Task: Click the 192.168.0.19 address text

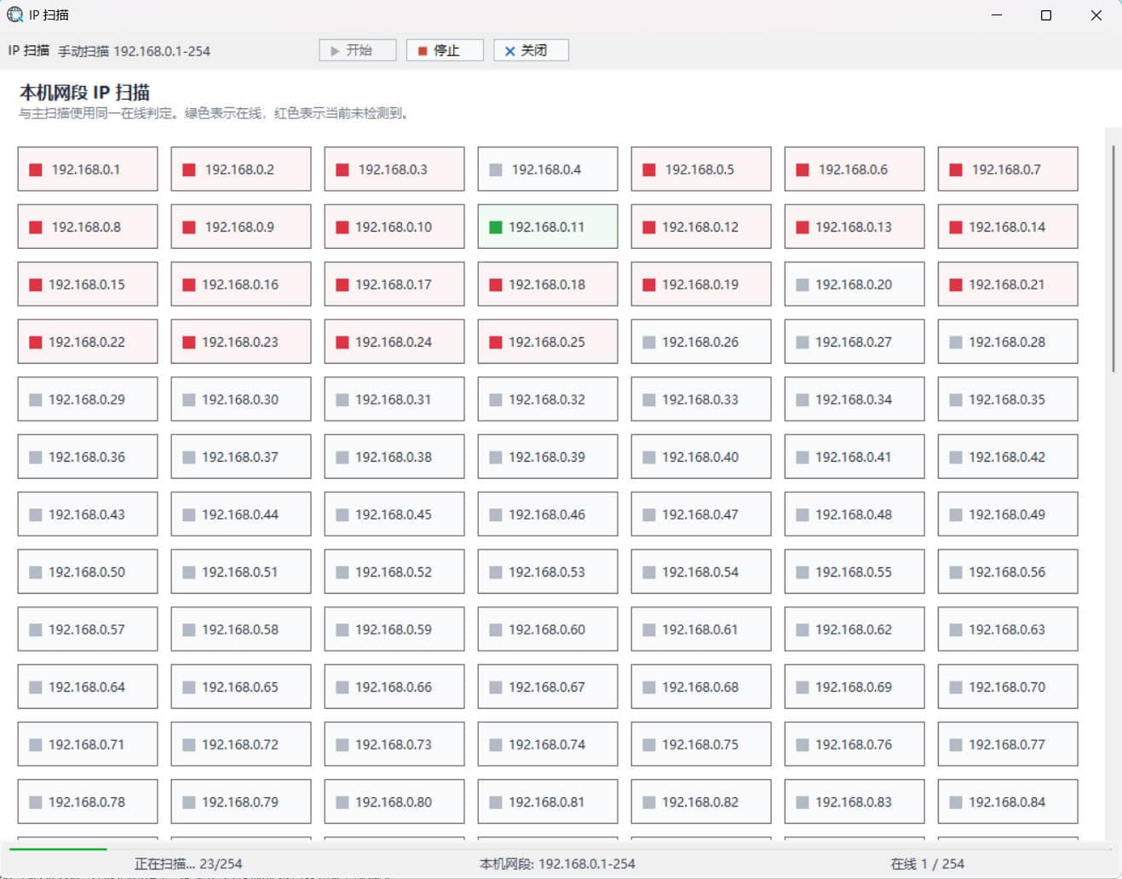Action: coord(700,284)
